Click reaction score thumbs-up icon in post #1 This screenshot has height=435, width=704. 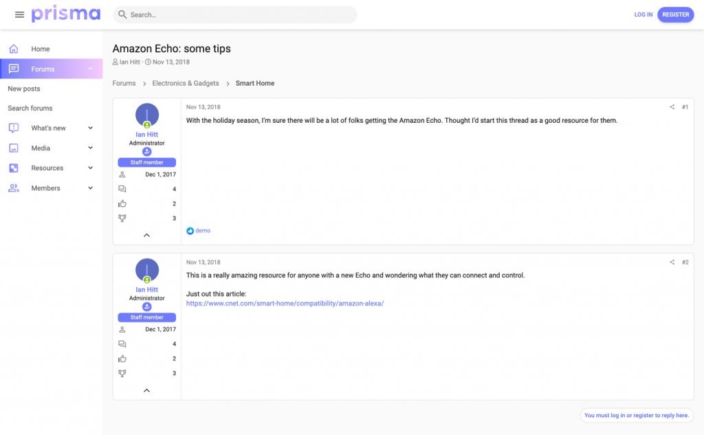(x=122, y=204)
